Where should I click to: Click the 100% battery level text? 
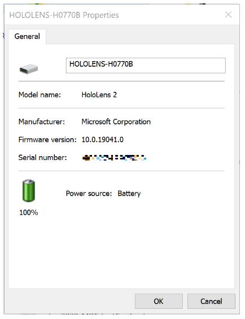29,213
